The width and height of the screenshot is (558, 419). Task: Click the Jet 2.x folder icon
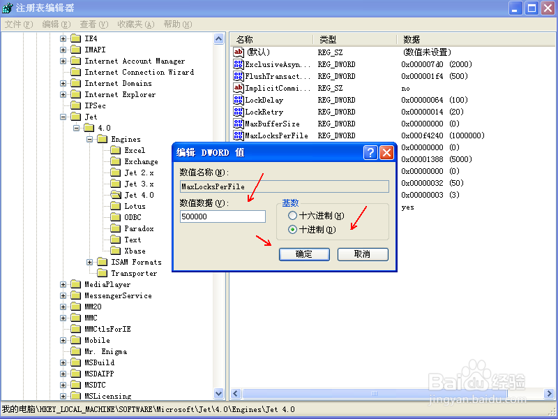(115, 172)
